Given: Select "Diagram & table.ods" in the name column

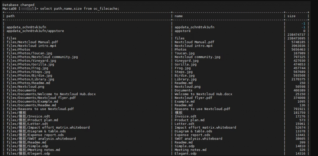Looking at the screenshot, I should [x=193, y=131].
